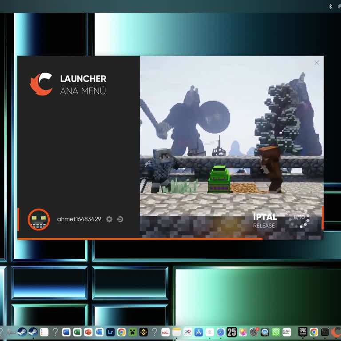The width and height of the screenshot is (341, 341).
Task: Click the logout icon beside the username
Action: (120, 219)
